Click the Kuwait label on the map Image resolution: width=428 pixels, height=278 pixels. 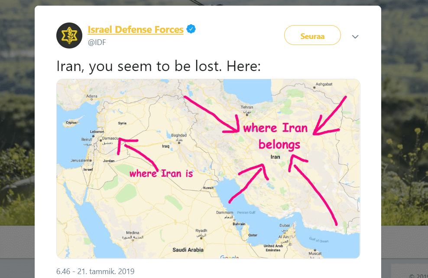click(208, 187)
